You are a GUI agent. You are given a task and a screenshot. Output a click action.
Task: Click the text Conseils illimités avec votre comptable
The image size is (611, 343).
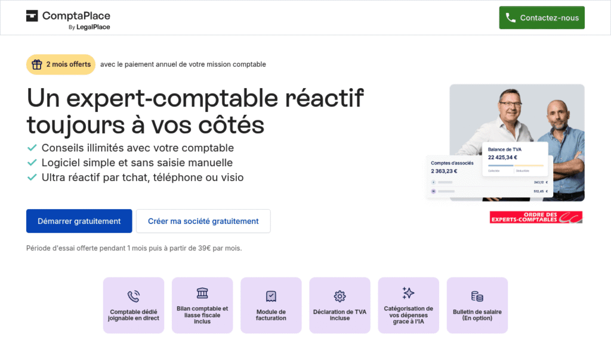point(138,148)
